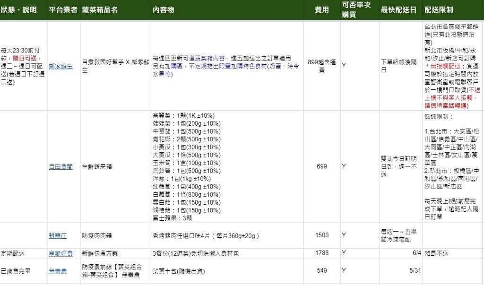Select the 899起含運費 price cell
The image size is (484, 285).
(321, 66)
